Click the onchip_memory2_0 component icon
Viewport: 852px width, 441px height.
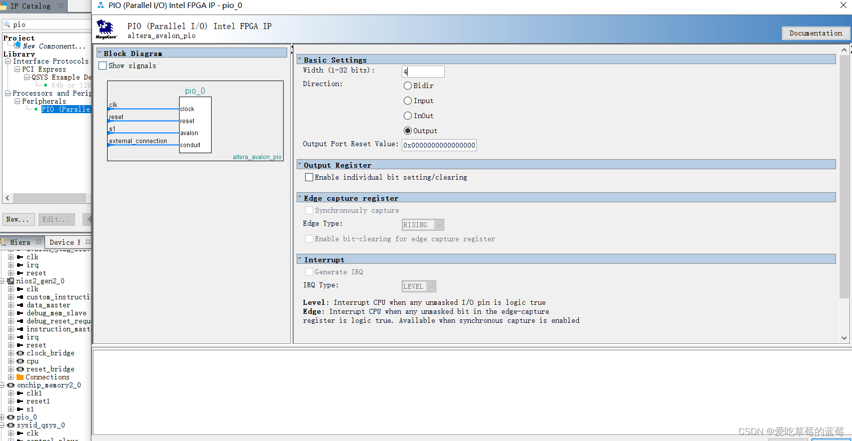click(x=11, y=385)
